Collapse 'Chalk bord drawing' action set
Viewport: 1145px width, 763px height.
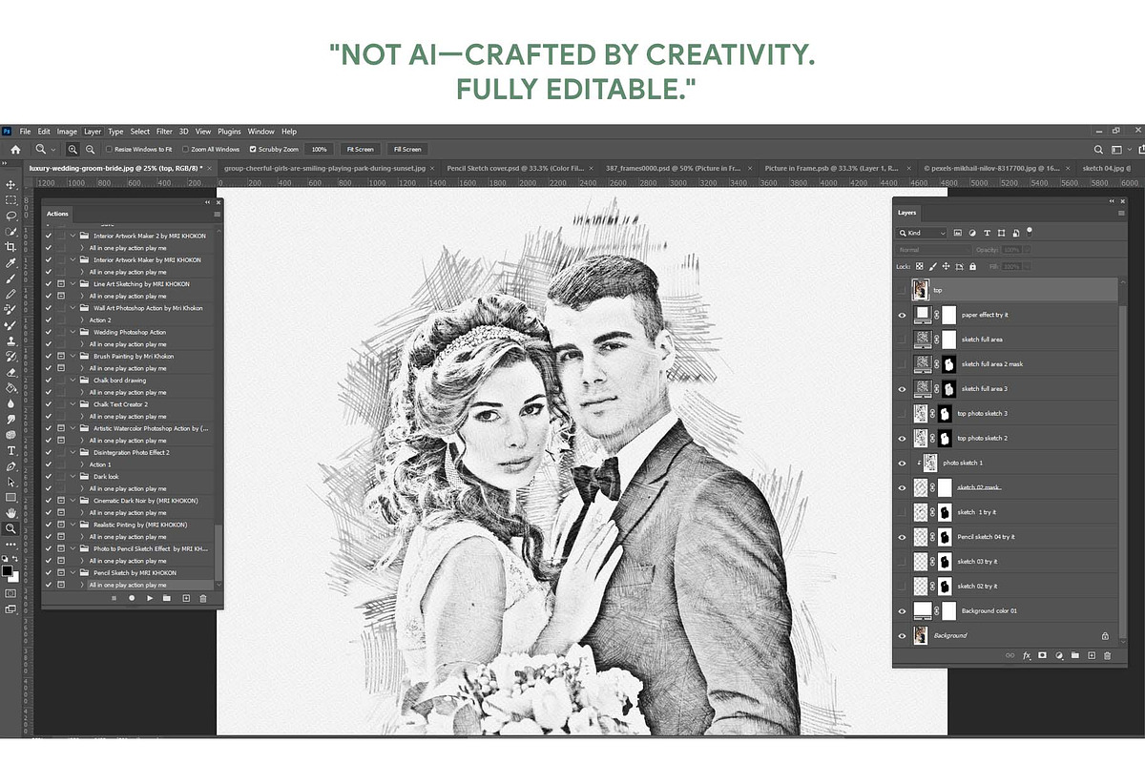pos(73,380)
